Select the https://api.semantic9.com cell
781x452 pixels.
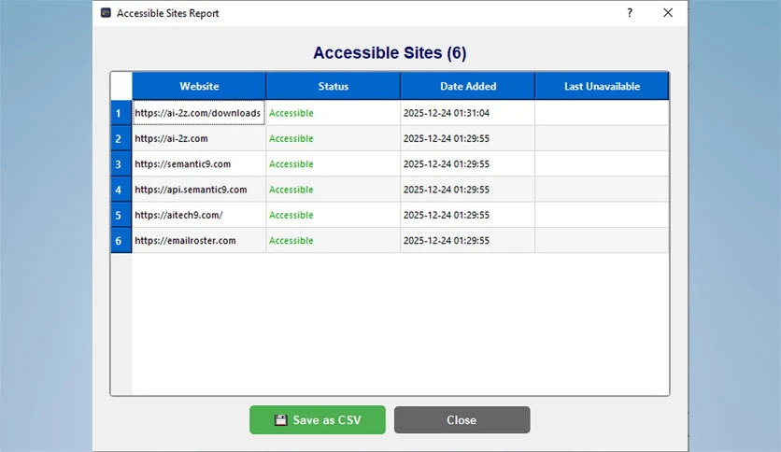pos(199,190)
